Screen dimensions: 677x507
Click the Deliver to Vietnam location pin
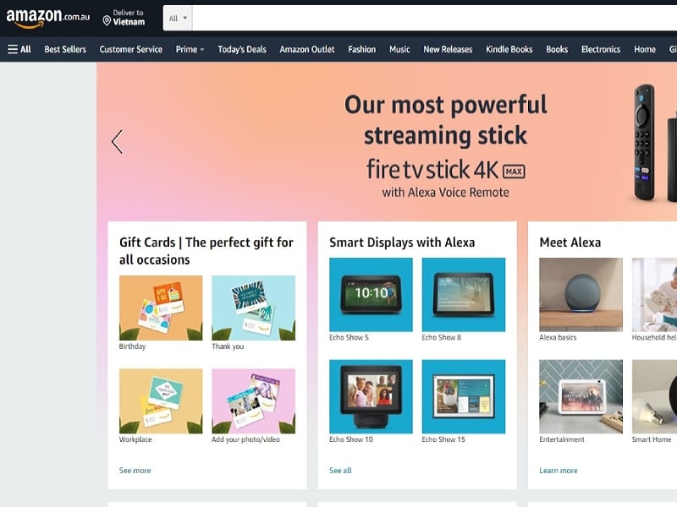107,20
